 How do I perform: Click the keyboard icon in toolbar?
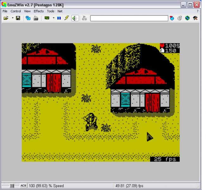(x=35, y=18)
